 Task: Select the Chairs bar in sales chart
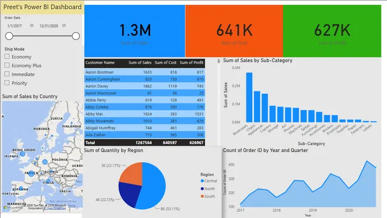tap(257, 107)
